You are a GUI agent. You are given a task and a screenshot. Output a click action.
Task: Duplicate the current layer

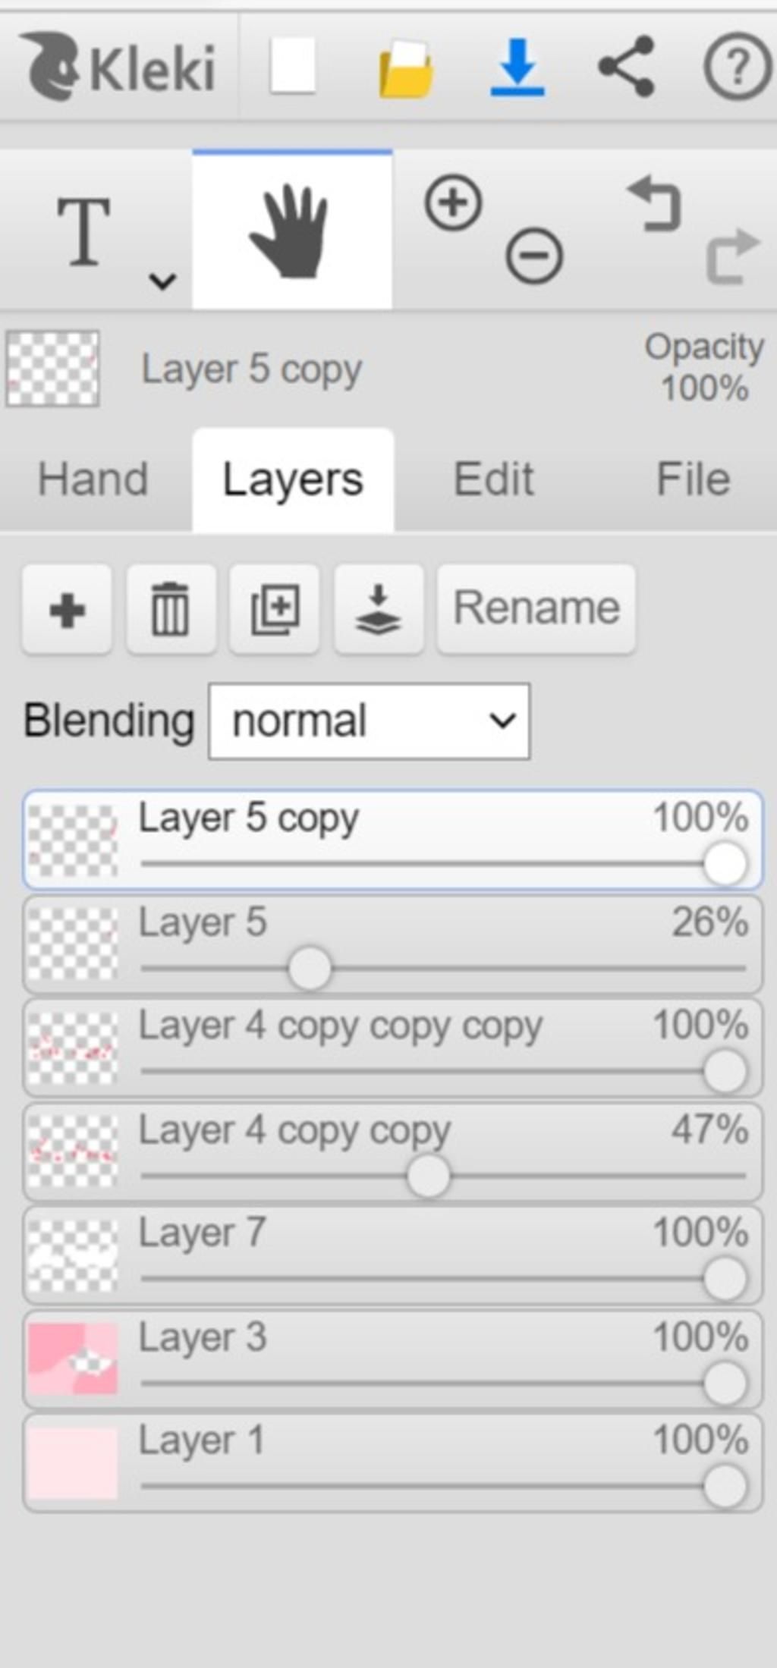tap(274, 609)
